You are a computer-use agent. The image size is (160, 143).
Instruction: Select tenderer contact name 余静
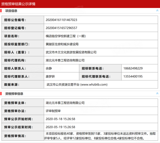point(49,68)
